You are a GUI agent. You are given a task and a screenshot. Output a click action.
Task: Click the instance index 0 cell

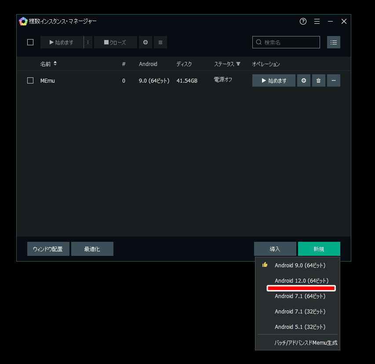[124, 81]
